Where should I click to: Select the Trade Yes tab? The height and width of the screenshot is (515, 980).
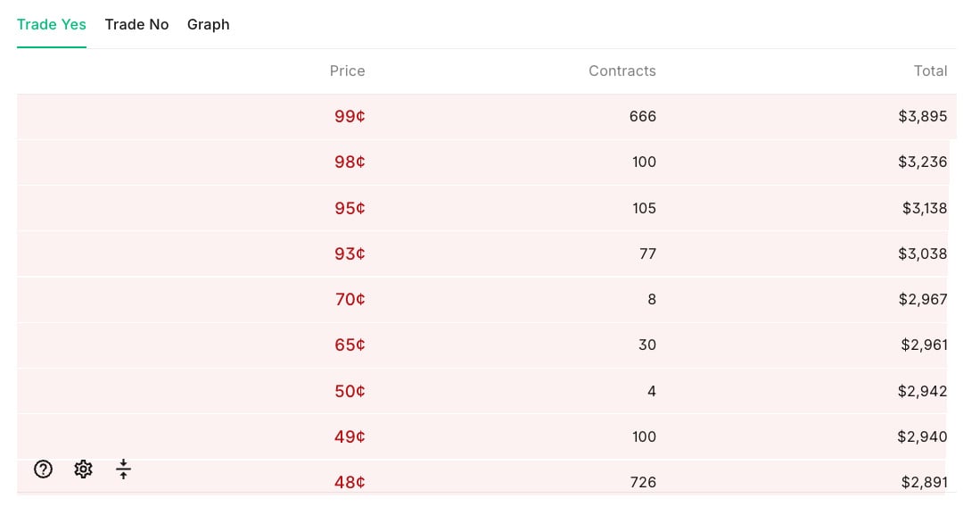pos(52,24)
